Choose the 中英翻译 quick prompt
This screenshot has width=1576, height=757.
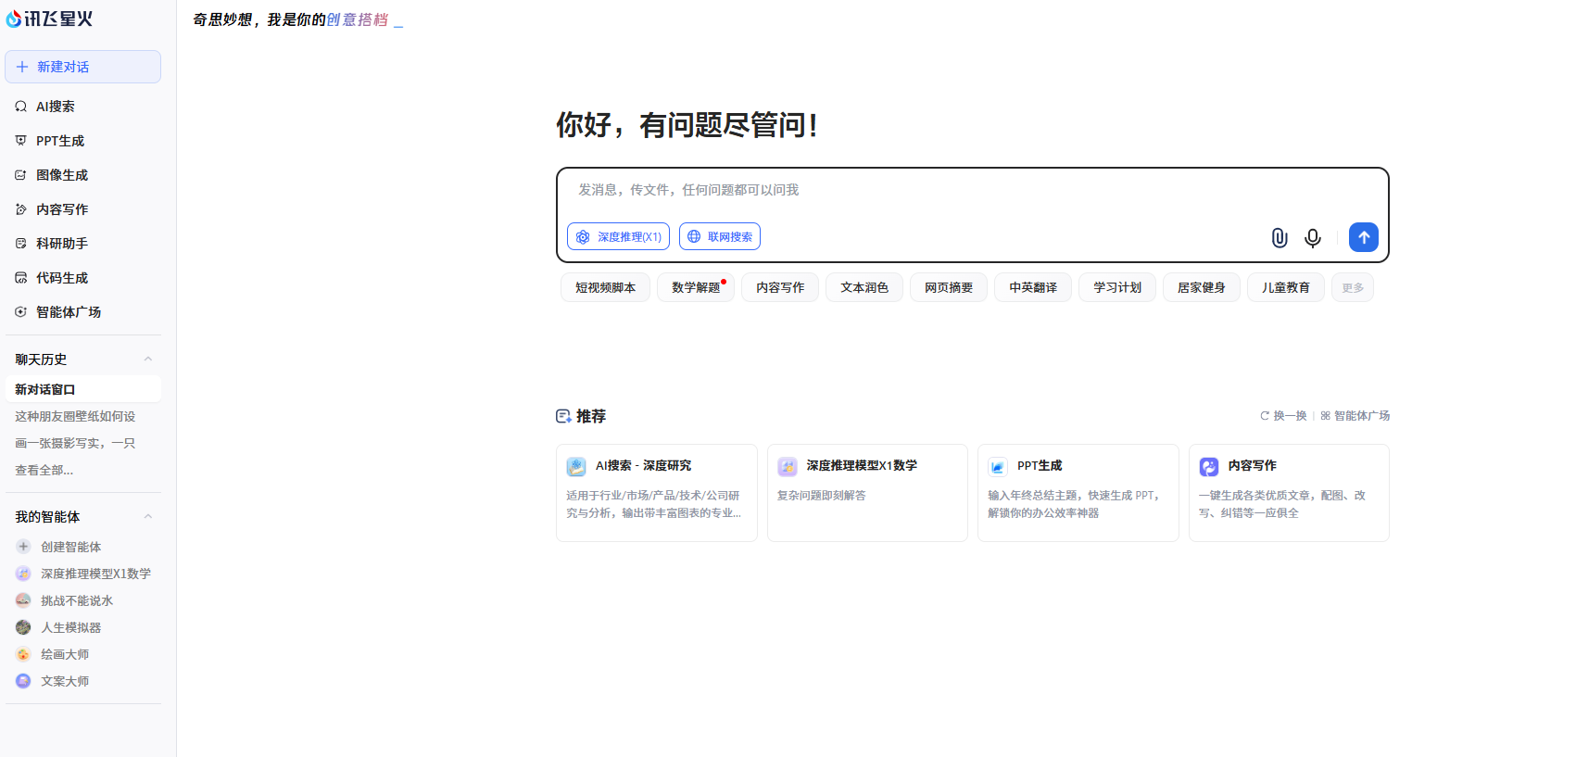point(1033,287)
